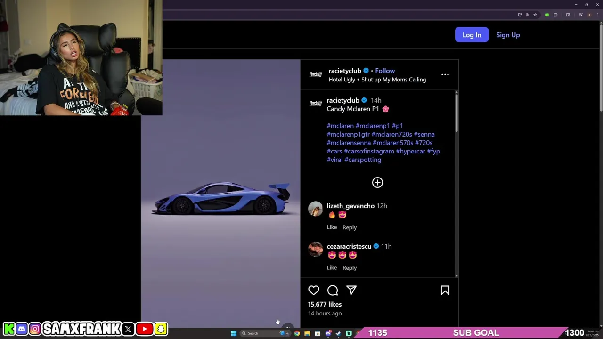Open the #mclarenp1gtr hashtag

point(348,134)
